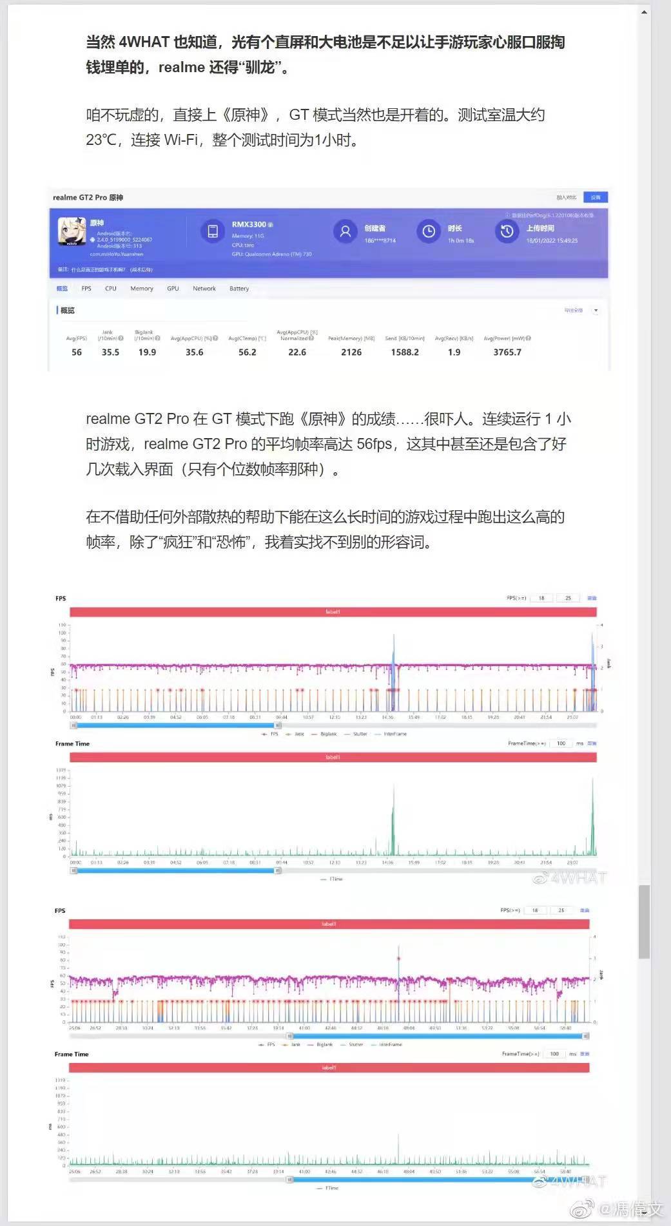Switch to the FPS tab
The height and width of the screenshot is (1226, 671).
pos(86,289)
